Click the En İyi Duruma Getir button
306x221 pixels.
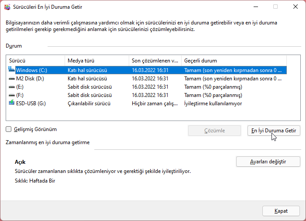274,131
